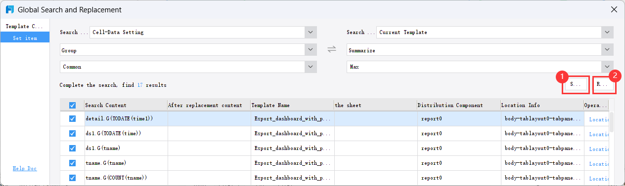This screenshot has height=186, width=625.
Task: Click Locate link for tname.G(COUNT(tname)) row
Action: click(x=598, y=179)
